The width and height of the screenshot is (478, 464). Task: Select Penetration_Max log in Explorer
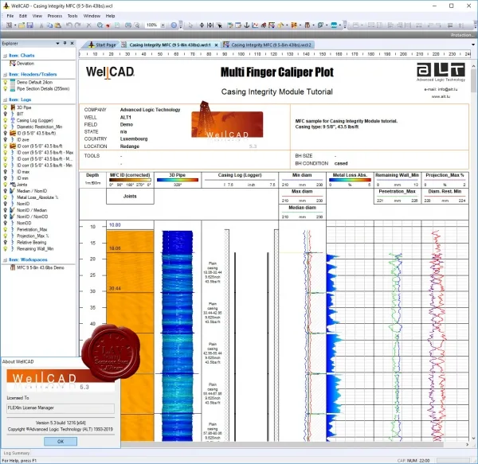coord(32,229)
